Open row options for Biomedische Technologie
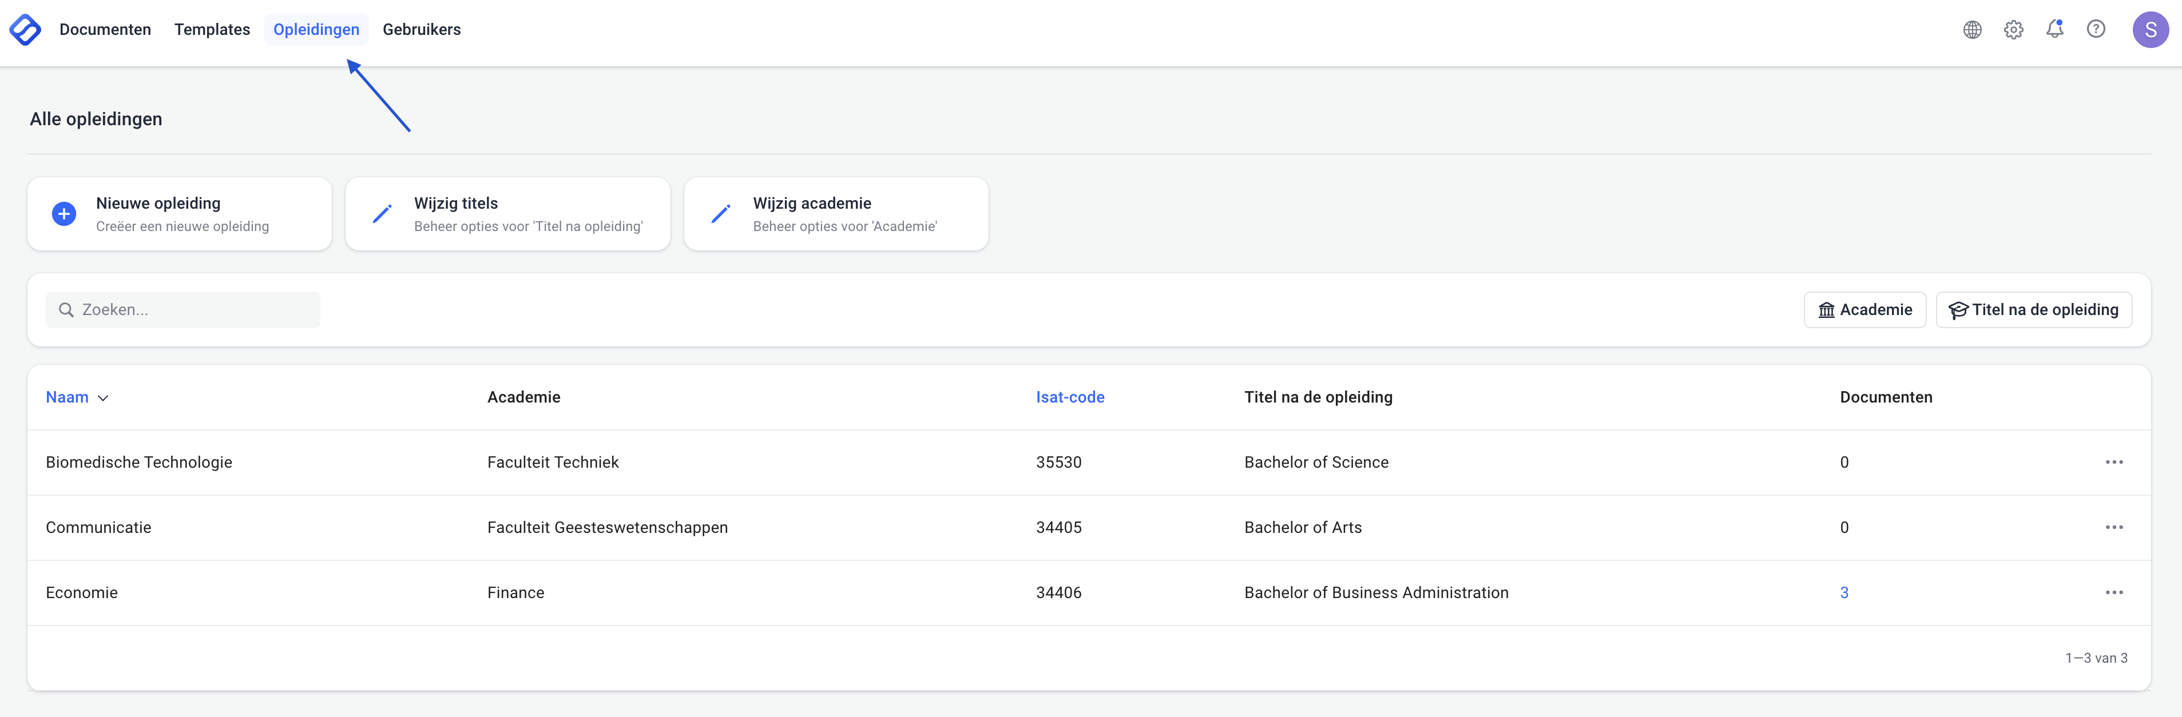Image resolution: width=2182 pixels, height=717 pixels. click(x=2113, y=462)
